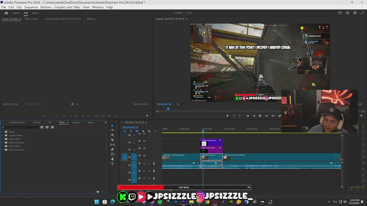
Task: Select the Hand tool
Action: (x=112, y=159)
